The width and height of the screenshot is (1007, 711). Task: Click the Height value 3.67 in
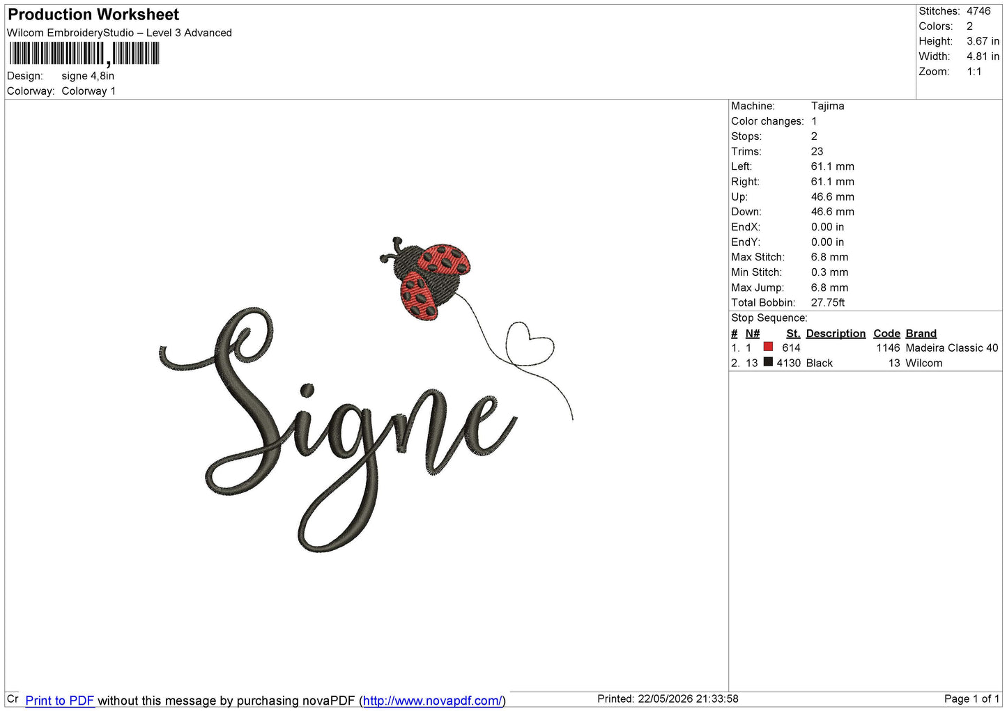point(983,41)
